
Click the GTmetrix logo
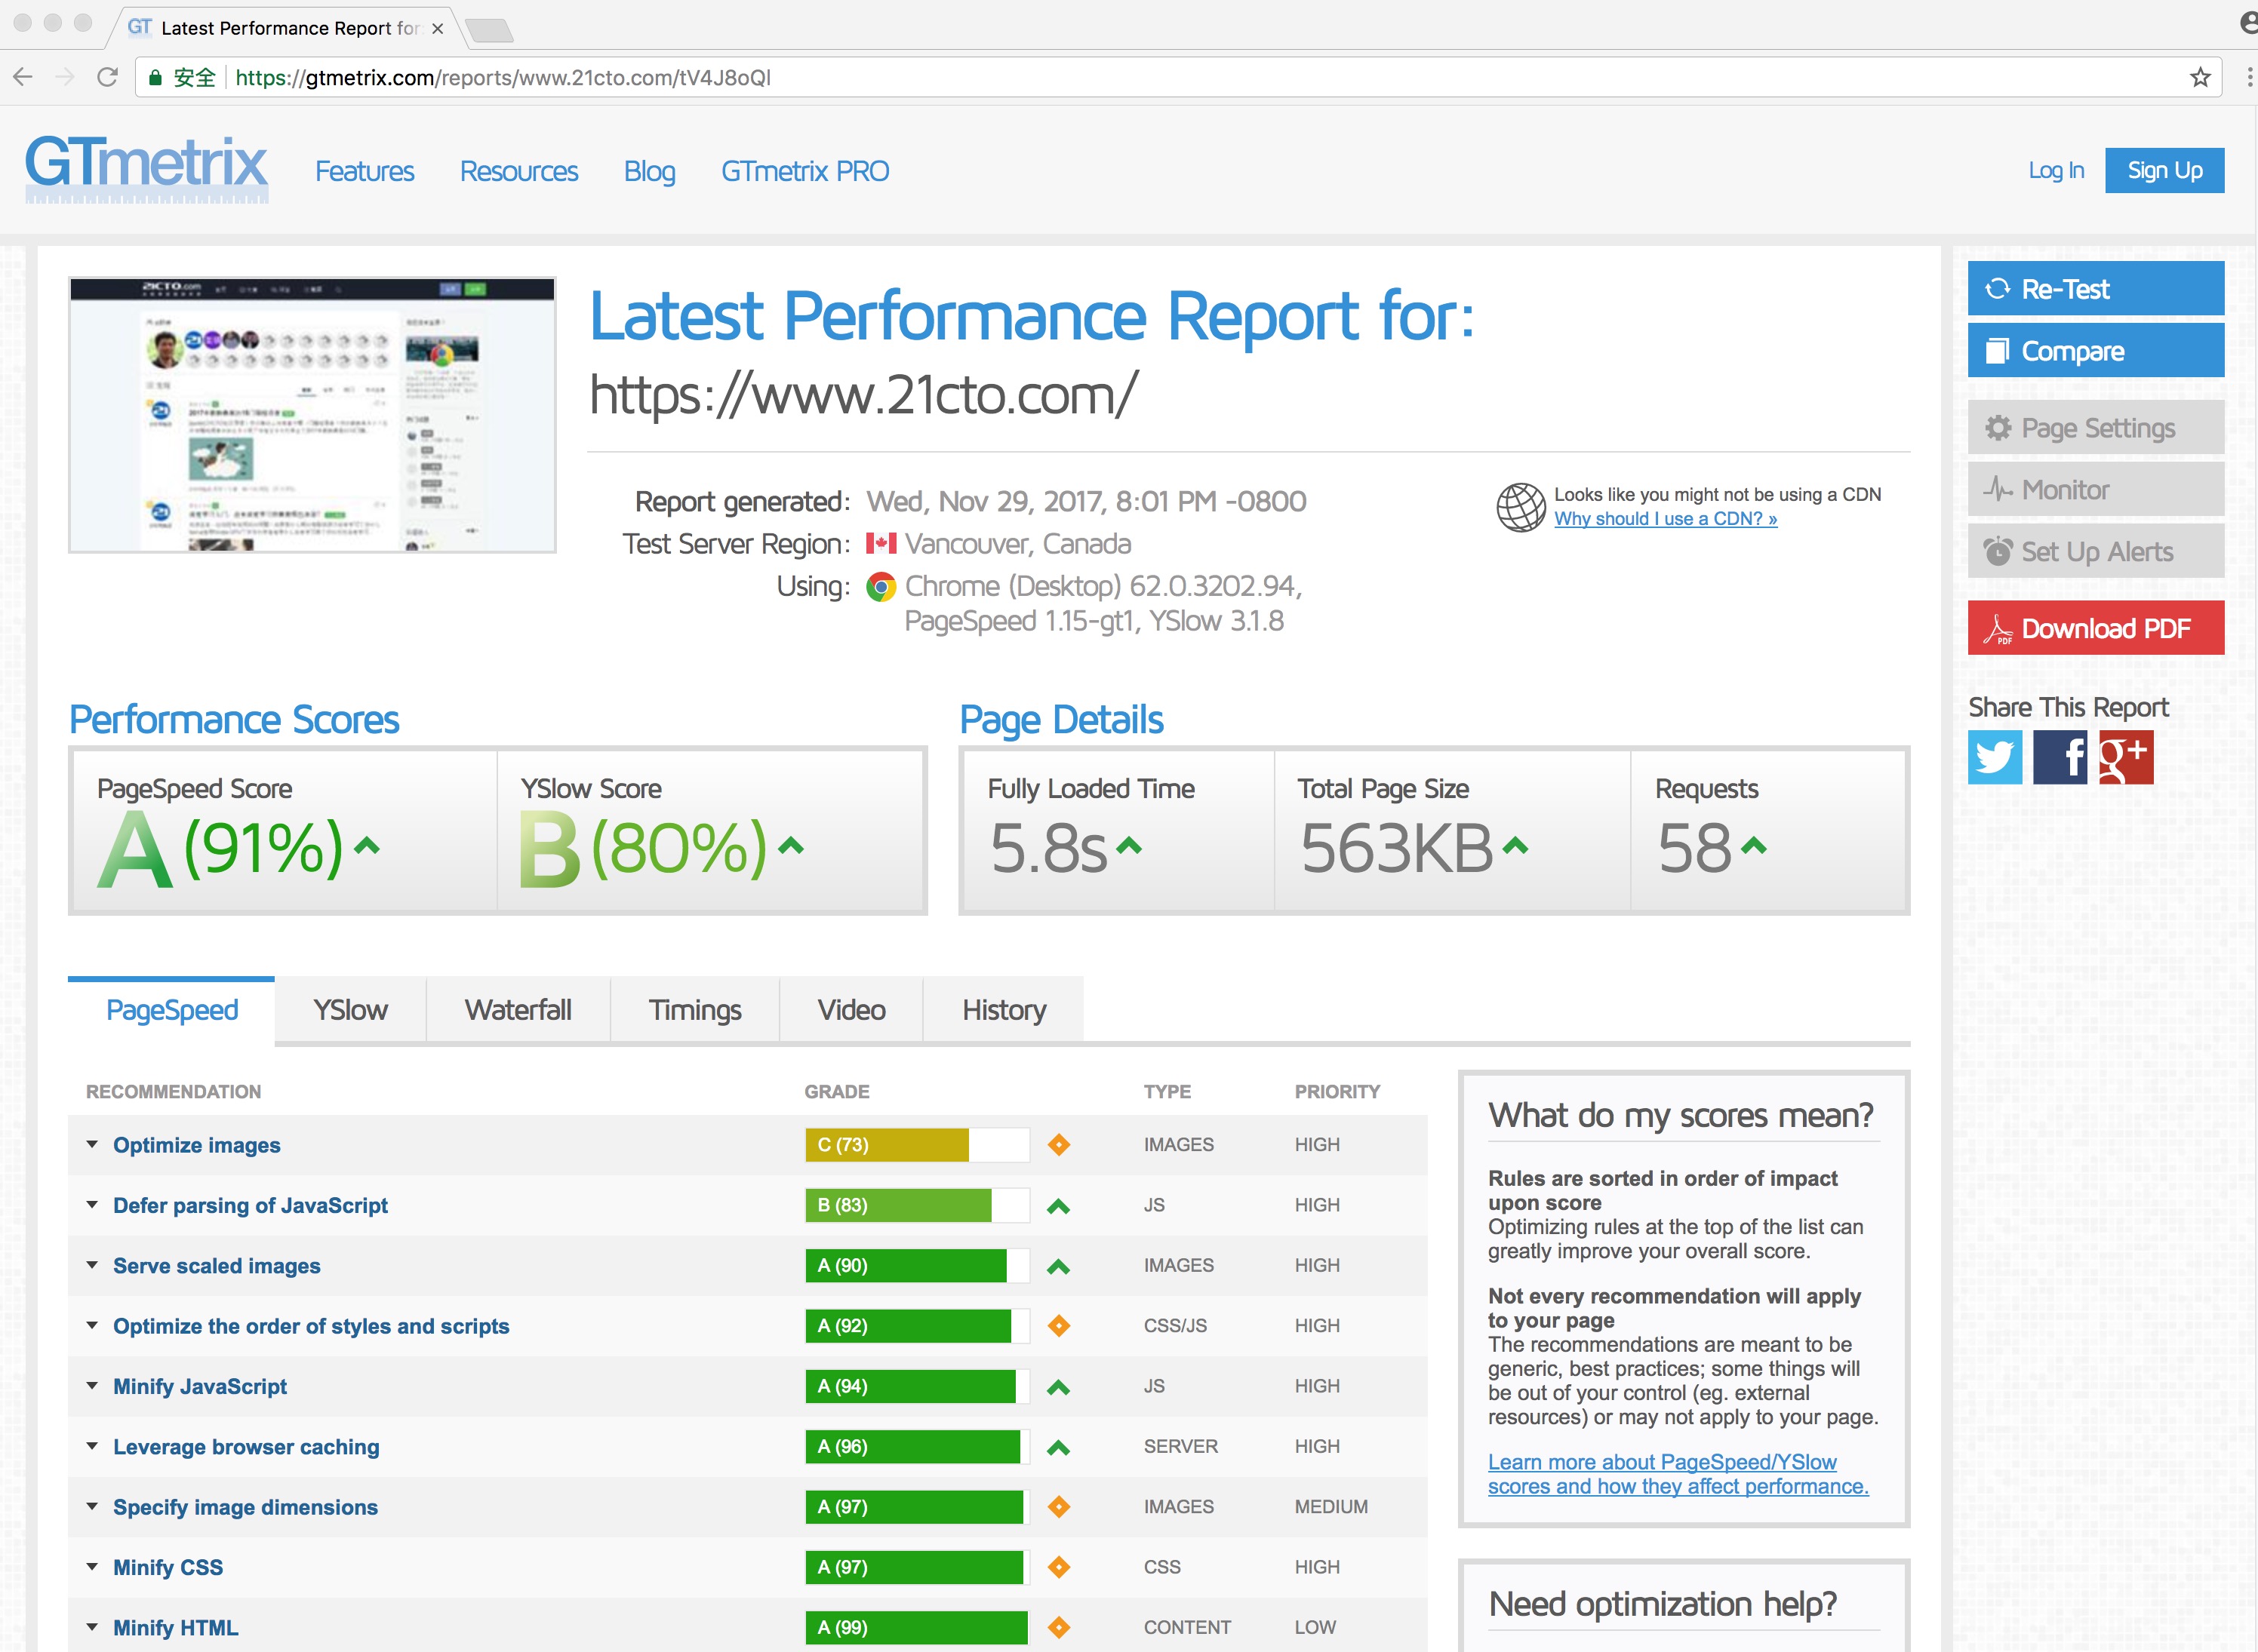(147, 168)
